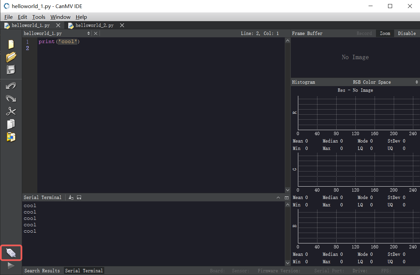Copy selection using the copy icon
The image size is (420, 275).
point(11,124)
